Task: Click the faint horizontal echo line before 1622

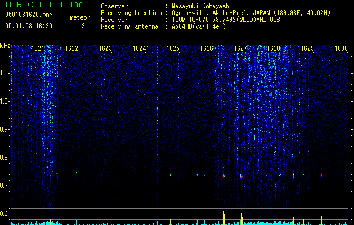Action: 60,174
